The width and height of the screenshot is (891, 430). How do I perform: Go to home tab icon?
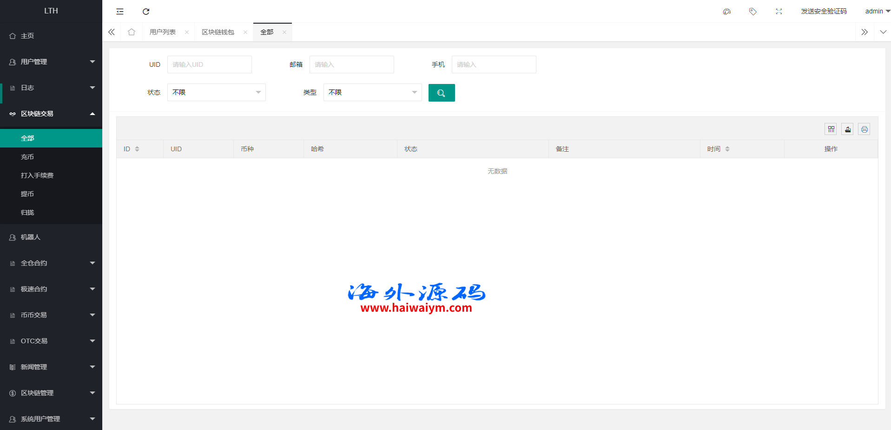[x=132, y=32]
